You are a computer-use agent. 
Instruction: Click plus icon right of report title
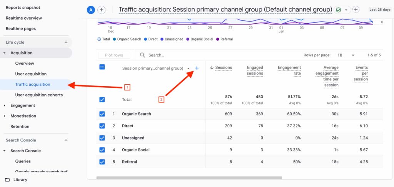(x=356, y=10)
